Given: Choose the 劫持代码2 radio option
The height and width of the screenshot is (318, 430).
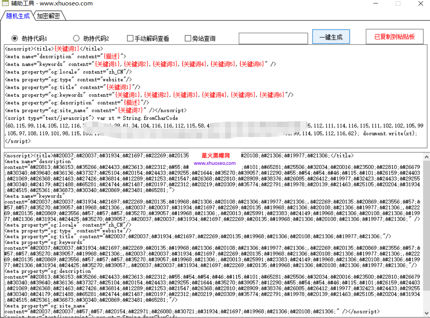Looking at the screenshot, I should pyautogui.click(x=76, y=38).
